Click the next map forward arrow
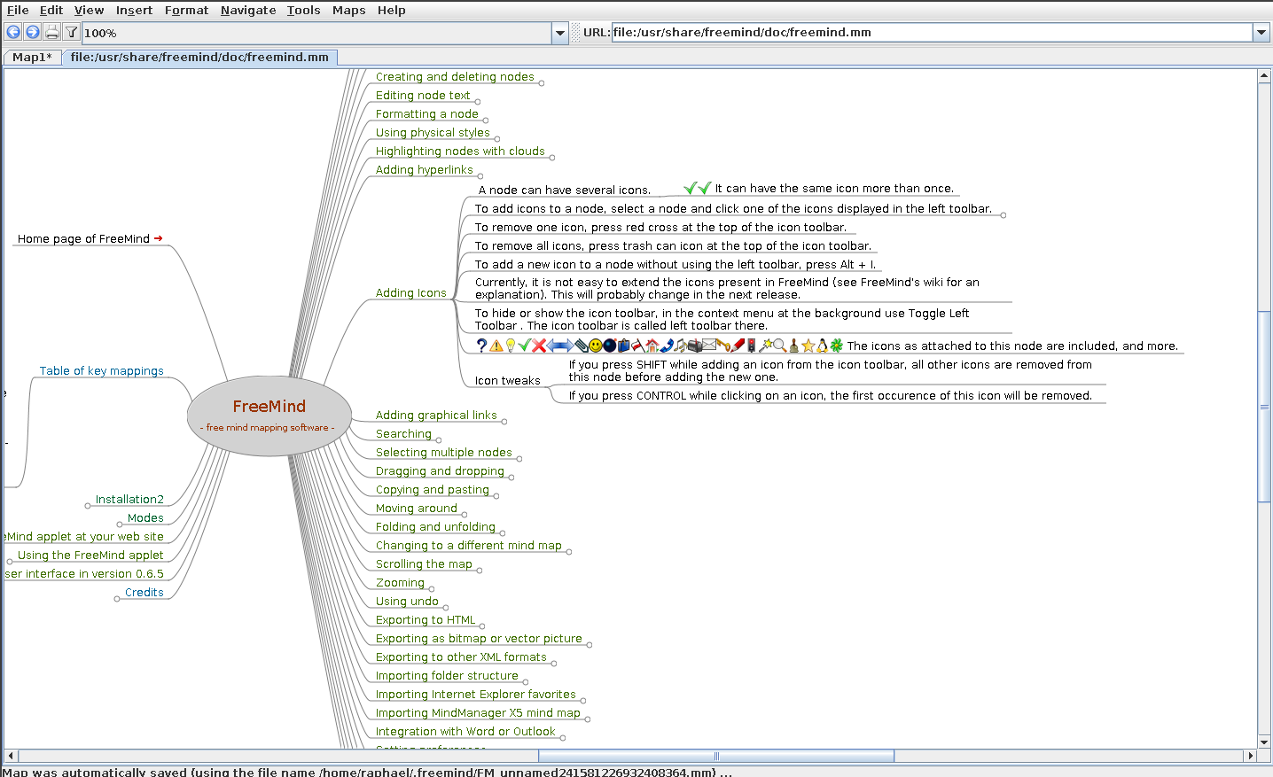Image resolution: width=1273 pixels, height=777 pixels. tap(33, 32)
